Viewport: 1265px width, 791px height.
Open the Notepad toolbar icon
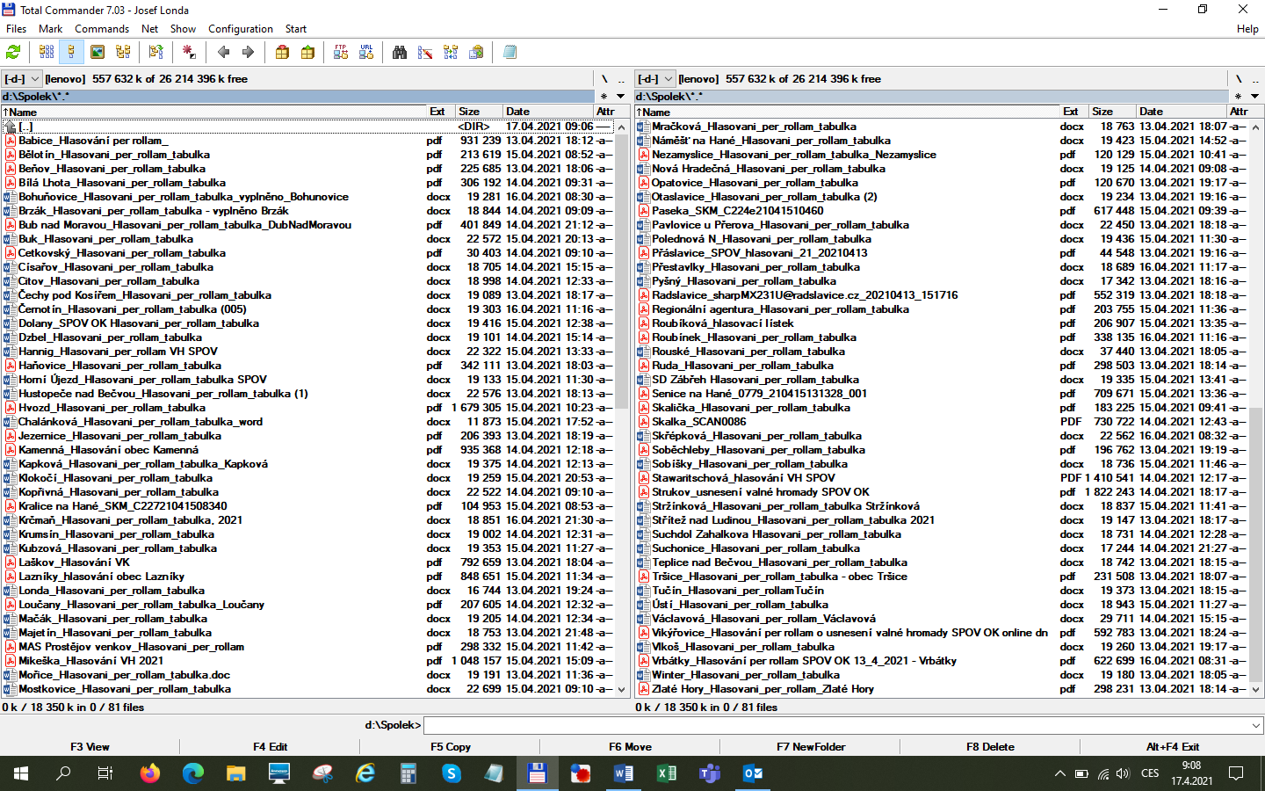tap(510, 53)
